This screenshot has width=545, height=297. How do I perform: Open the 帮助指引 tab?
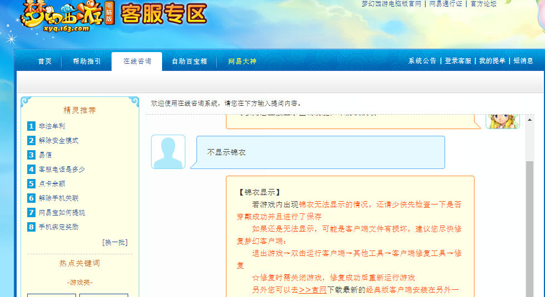click(87, 62)
